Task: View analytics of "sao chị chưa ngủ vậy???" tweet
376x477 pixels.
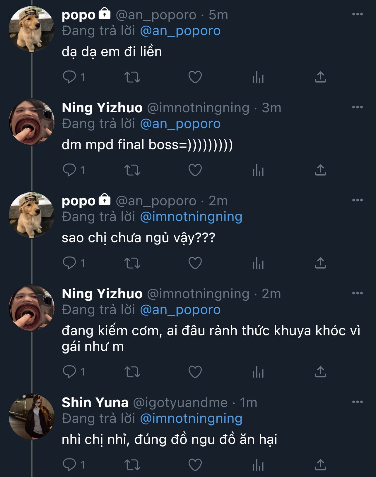Action: 258,263
